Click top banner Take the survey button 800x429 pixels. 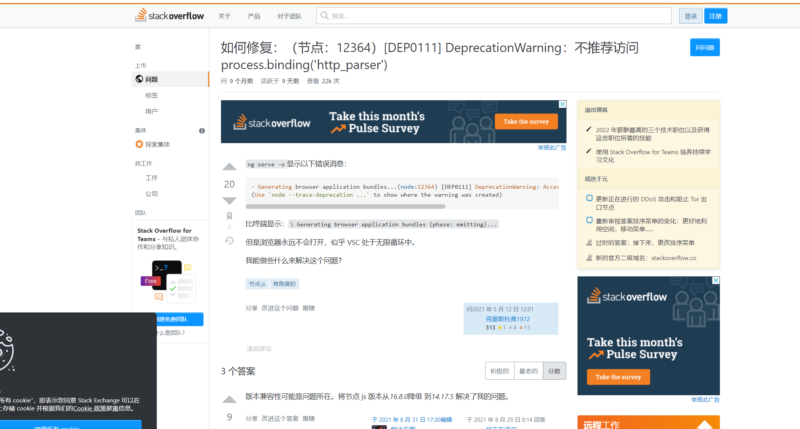click(x=526, y=121)
